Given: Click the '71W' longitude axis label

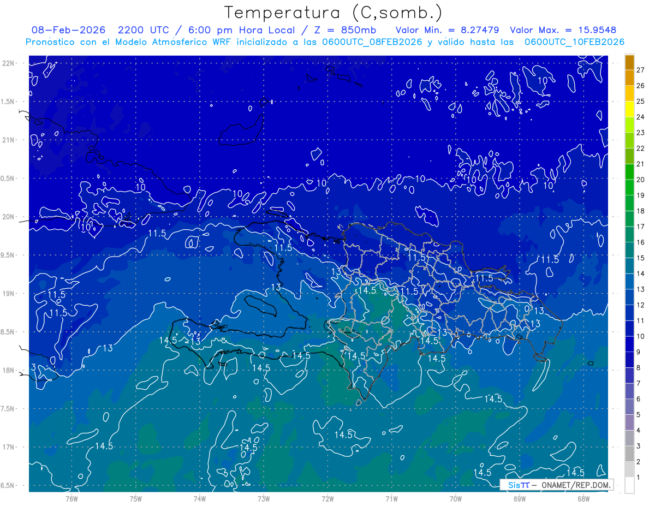Looking at the screenshot, I should pos(391,499).
